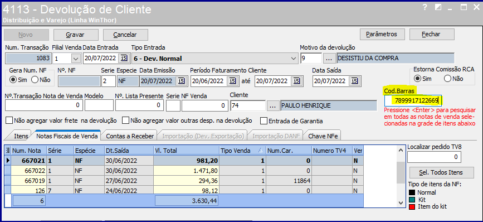Expand Filial Venda dropdown
This screenshot has width=483, height=222.
(x=75, y=58)
